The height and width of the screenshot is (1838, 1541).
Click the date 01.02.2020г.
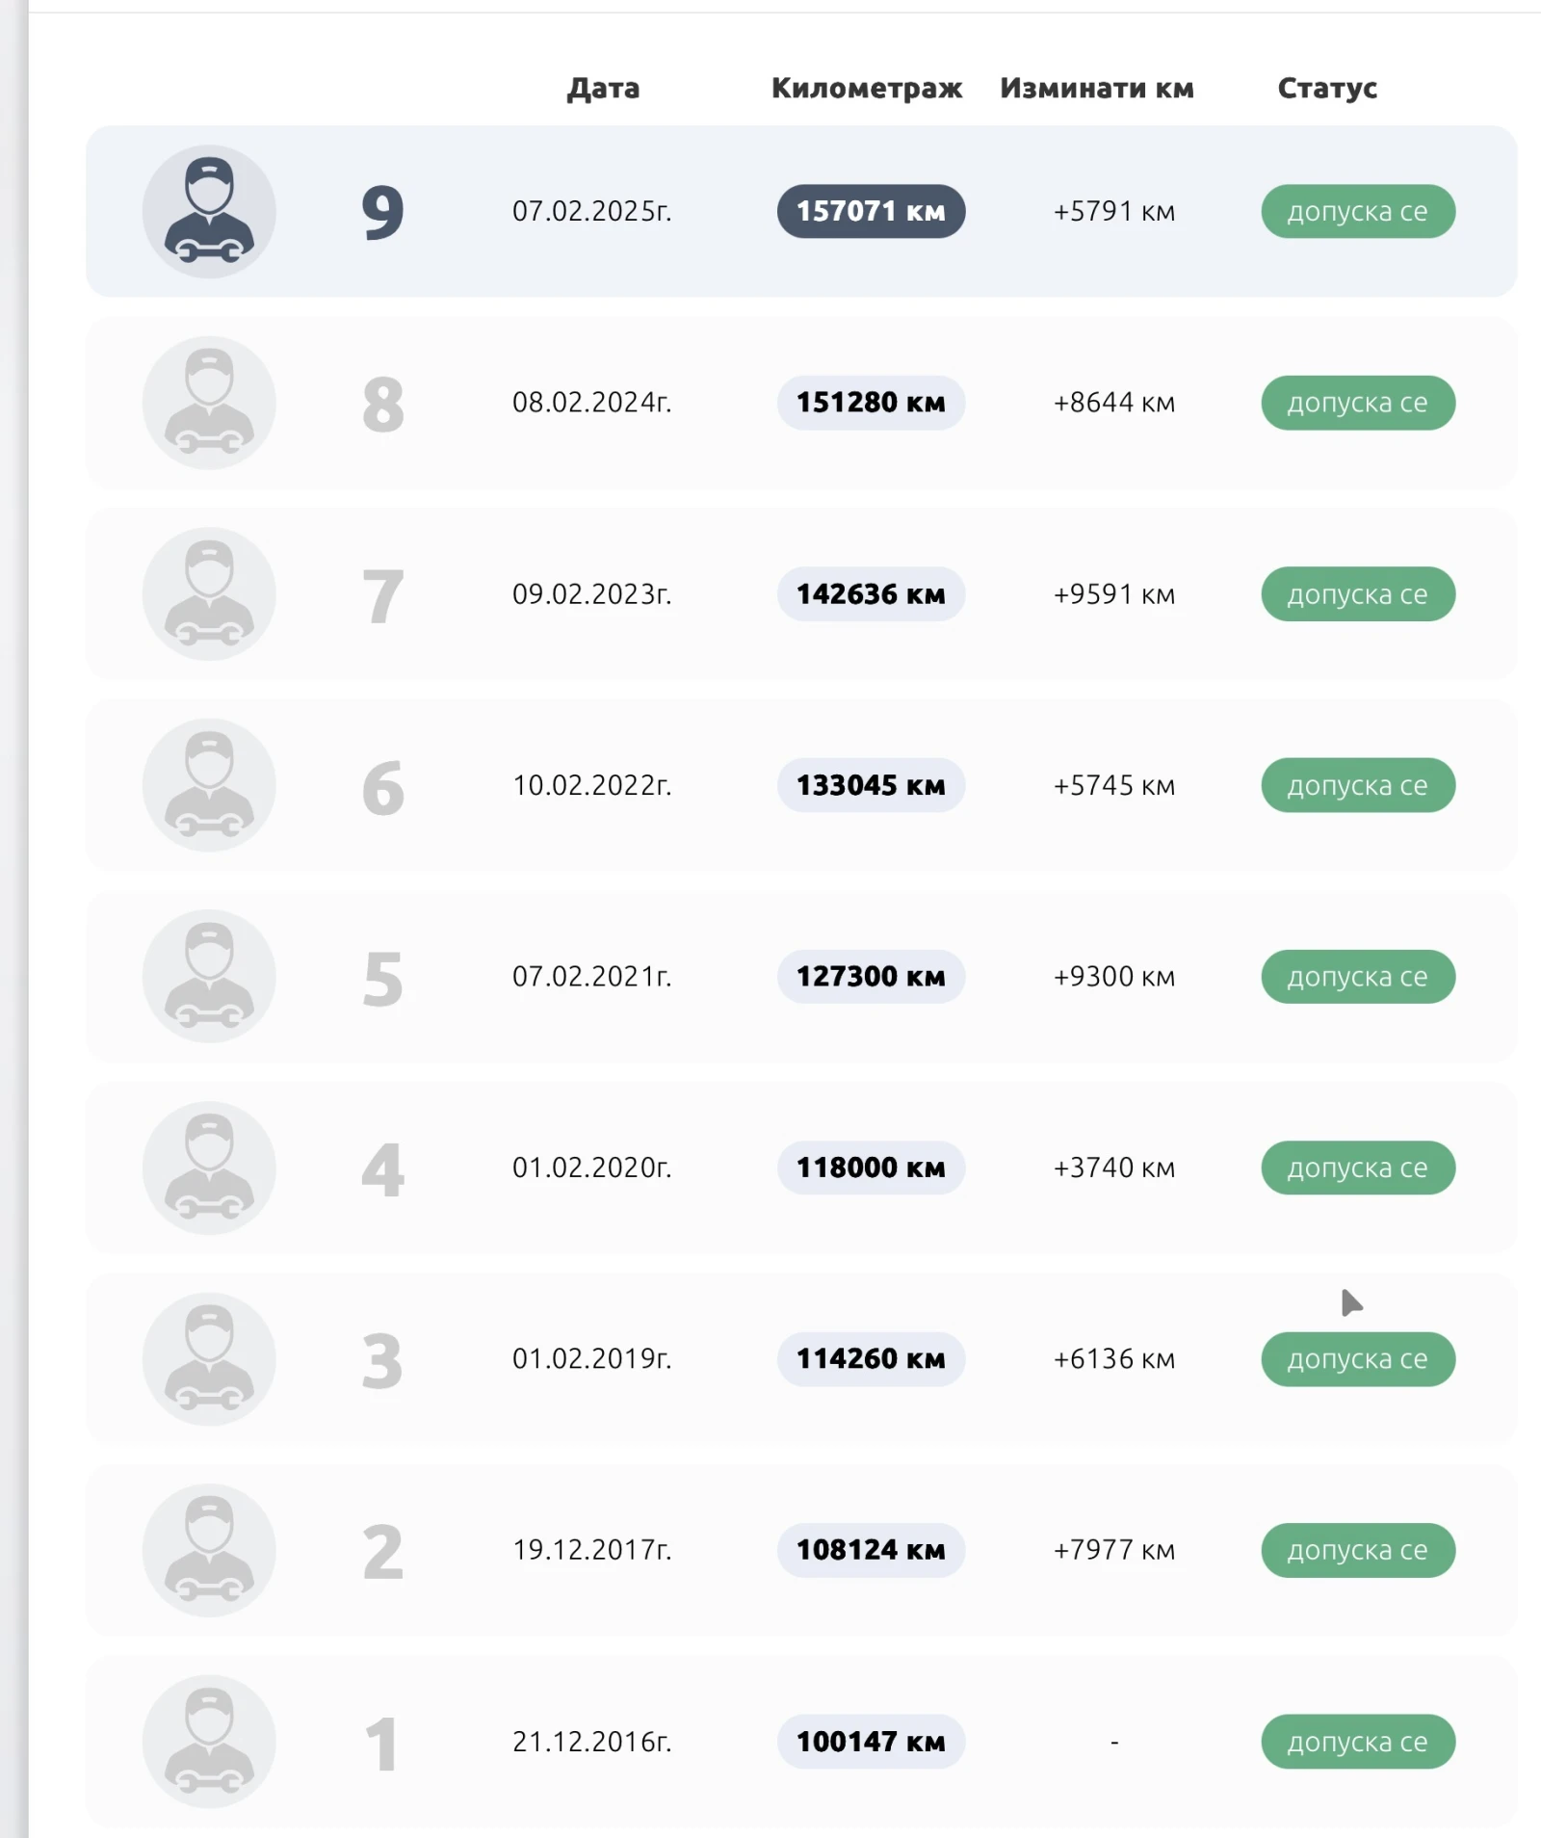(x=591, y=1168)
